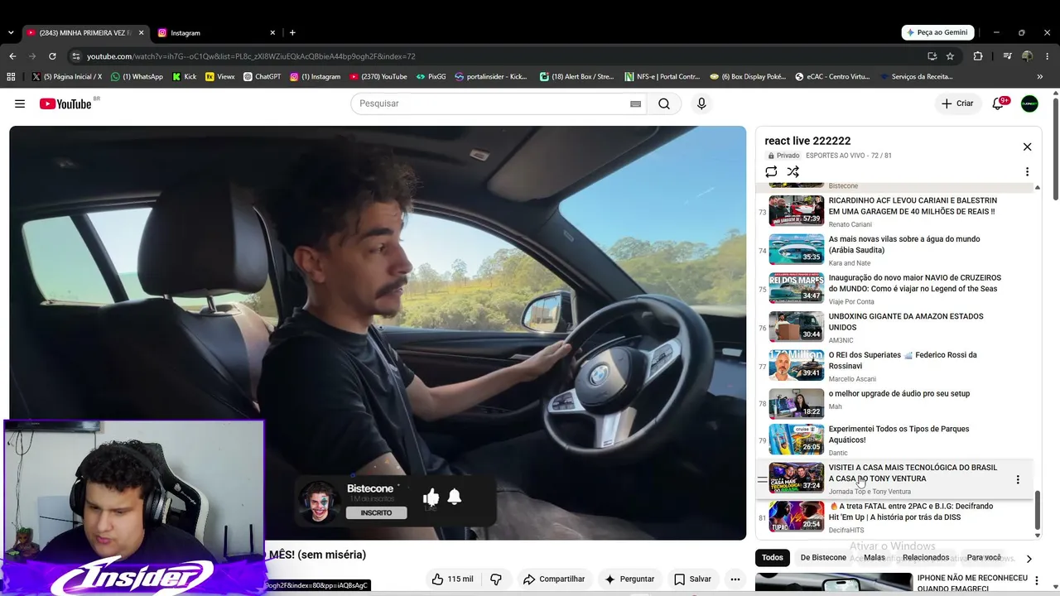The width and height of the screenshot is (1060, 596).
Task: Play the melhor upgrade de áudio video
Action: pyautogui.click(x=896, y=403)
